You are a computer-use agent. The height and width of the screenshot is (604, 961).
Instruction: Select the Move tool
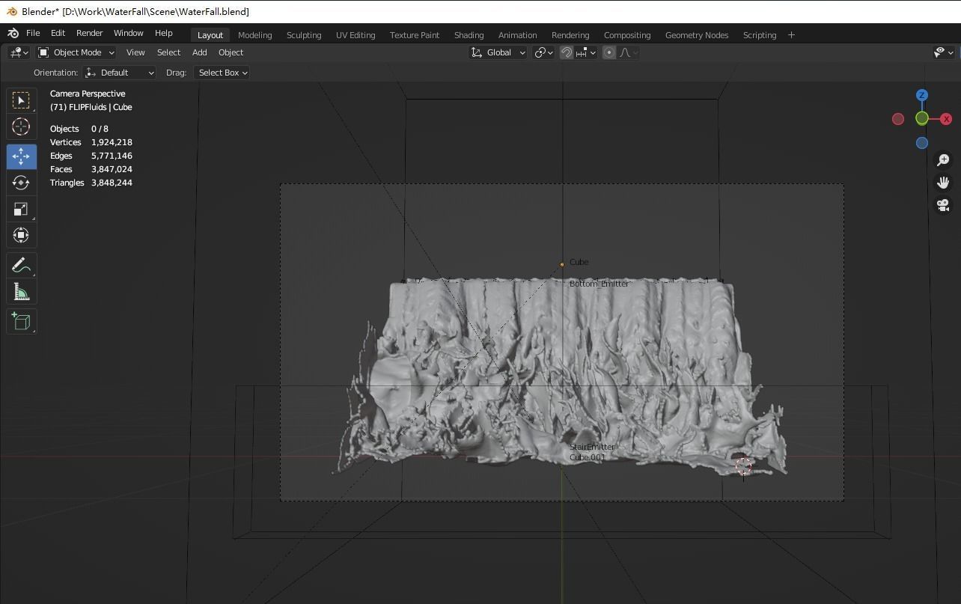21,156
